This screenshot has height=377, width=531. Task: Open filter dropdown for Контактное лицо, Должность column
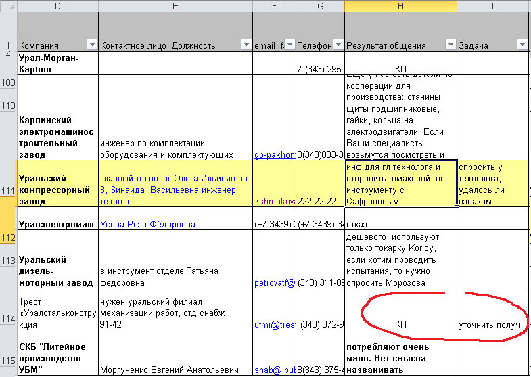point(246,45)
